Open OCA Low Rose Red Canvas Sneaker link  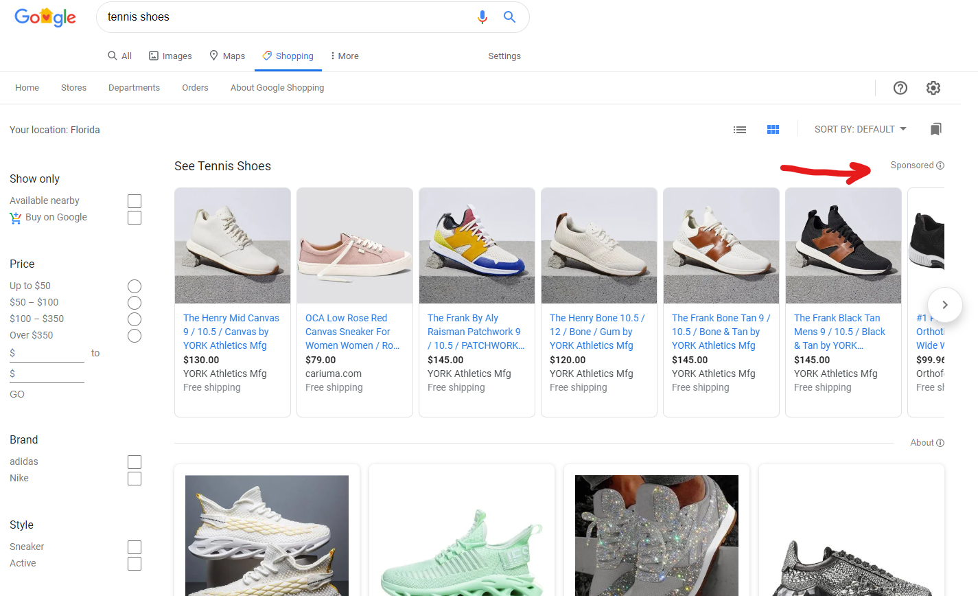point(353,332)
